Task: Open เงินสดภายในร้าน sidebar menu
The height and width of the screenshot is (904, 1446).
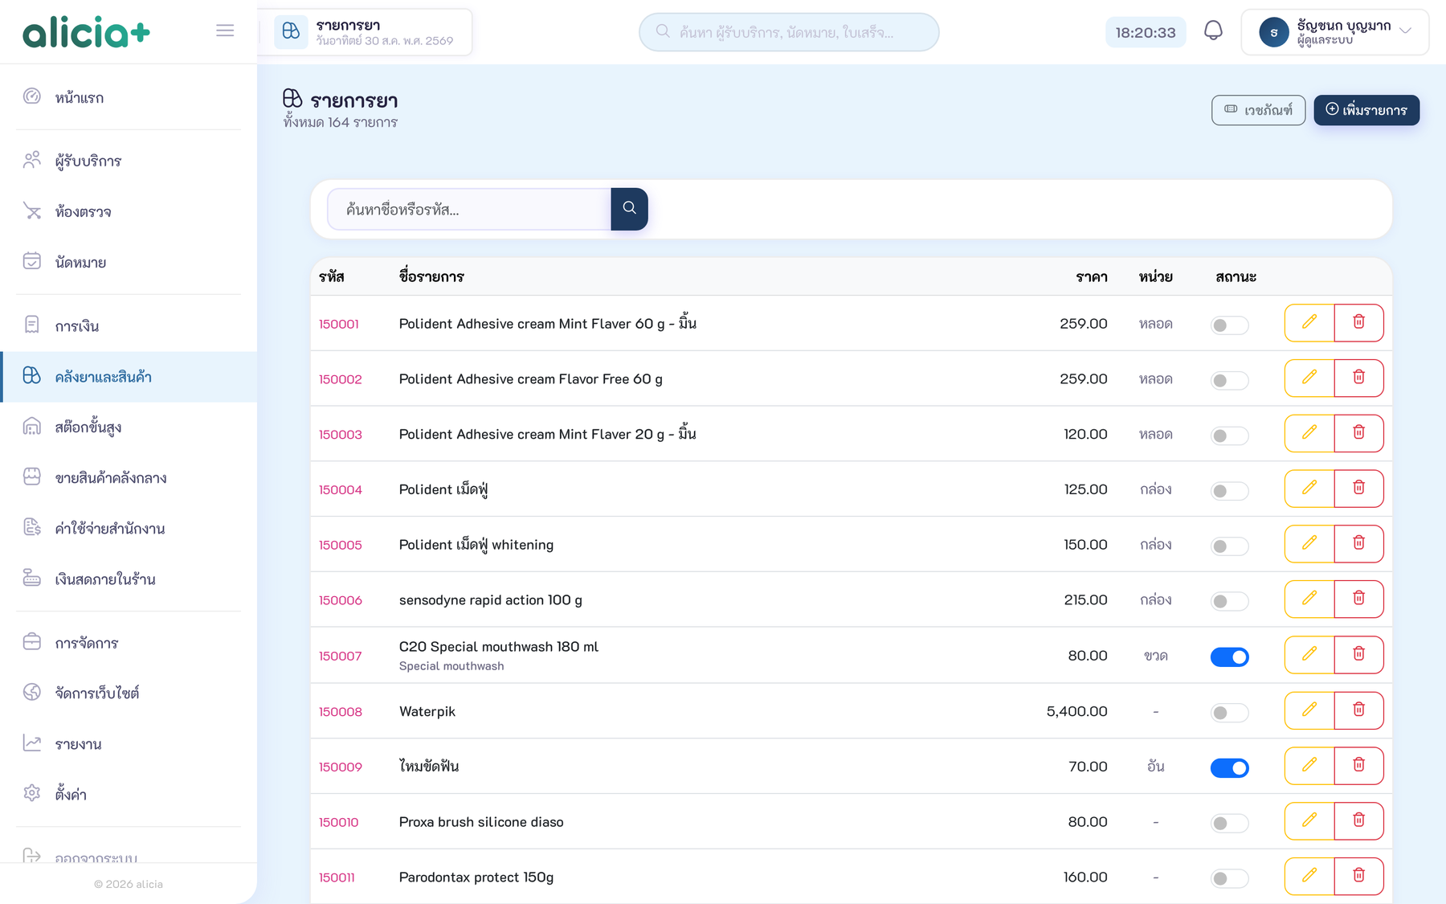Action: [129, 579]
